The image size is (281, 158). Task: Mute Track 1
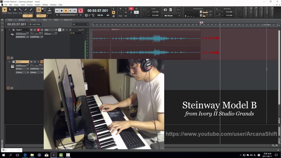pos(31,30)
